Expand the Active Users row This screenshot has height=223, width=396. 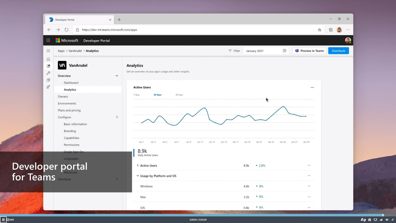click(x=138, y=165)
